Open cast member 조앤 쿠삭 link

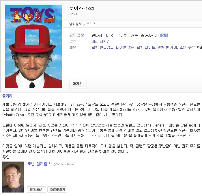(187, 47)
